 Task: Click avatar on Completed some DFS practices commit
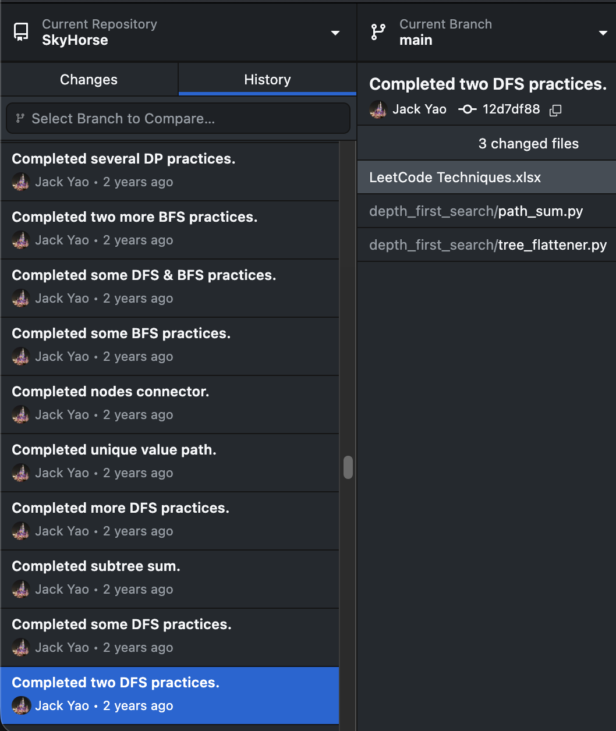[21, 647]
